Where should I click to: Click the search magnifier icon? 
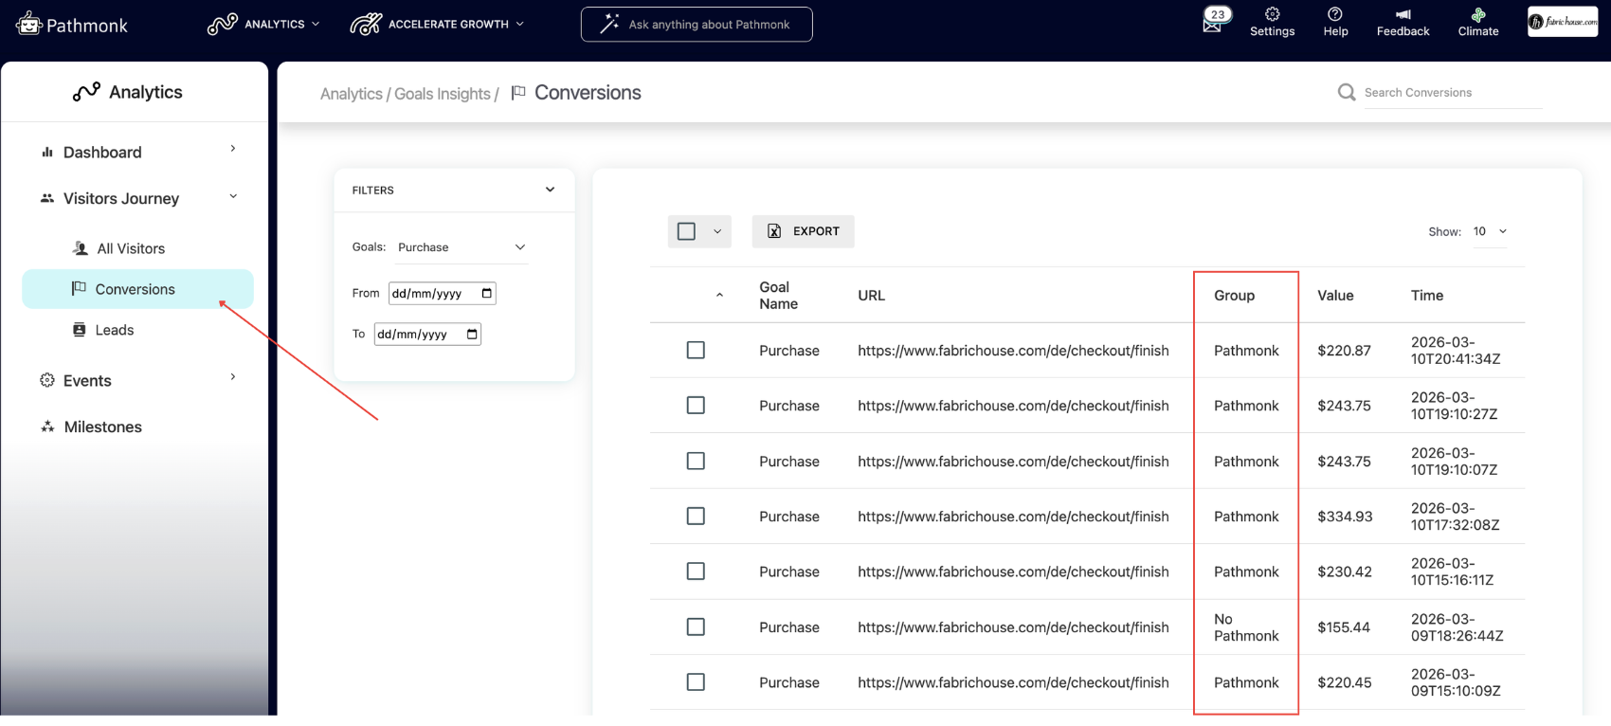coord(1346,92)
